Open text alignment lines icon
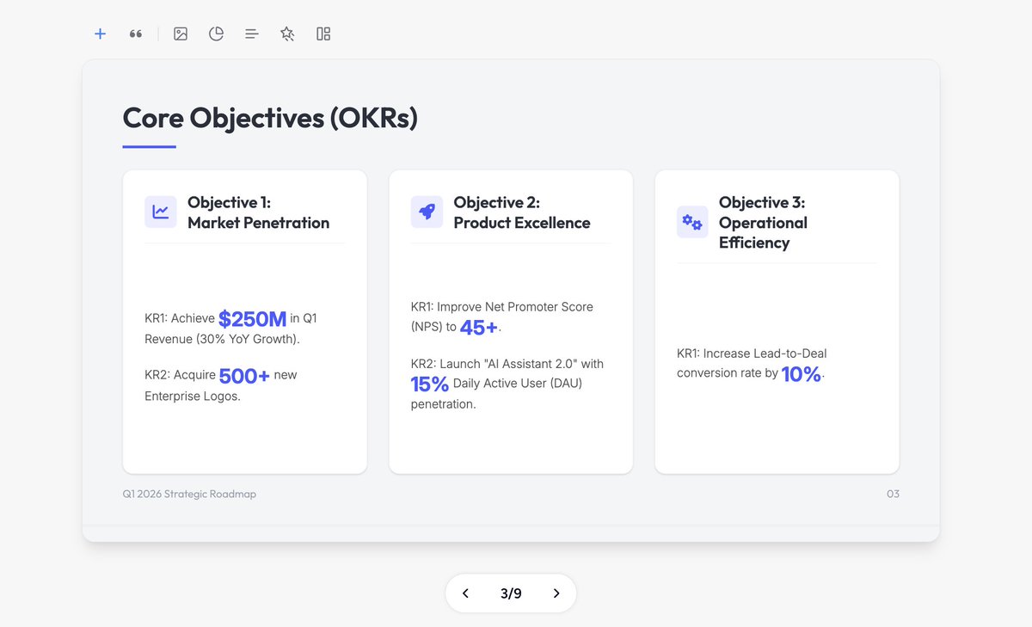This screenshot has height=627, width=1032. 252,34
